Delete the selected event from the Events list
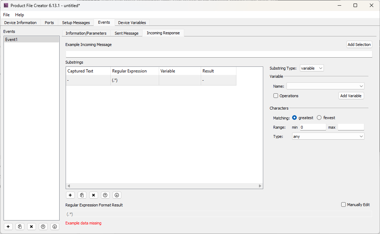The image size is (380, 234). click(31, 227)
